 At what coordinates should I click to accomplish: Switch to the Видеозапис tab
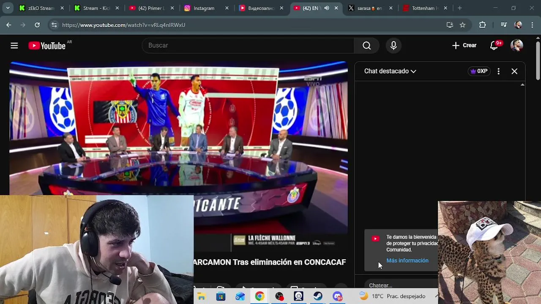click(261, 8)
